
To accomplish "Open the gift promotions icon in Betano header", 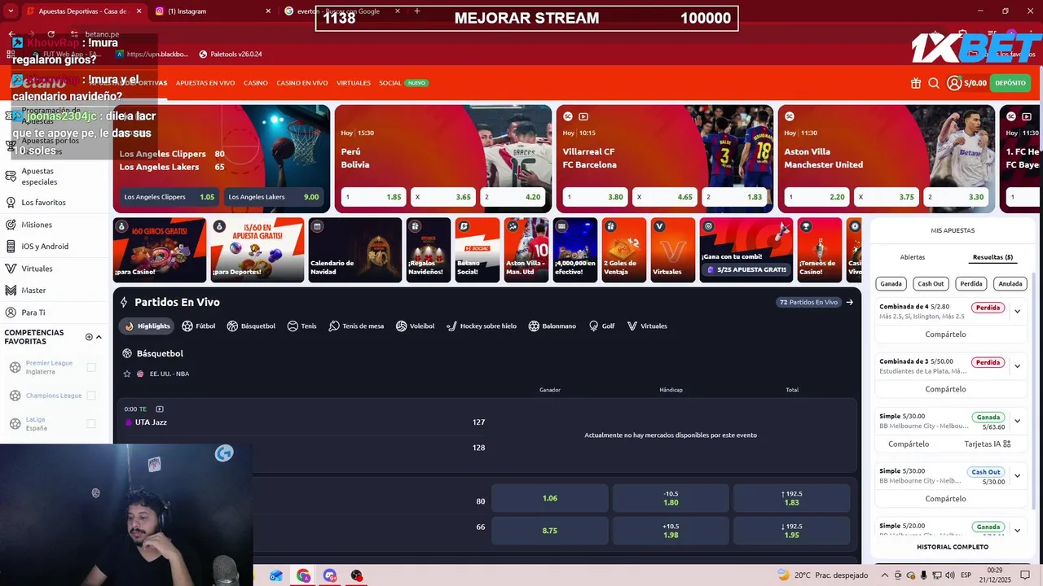I will click(x=916, y=83).
